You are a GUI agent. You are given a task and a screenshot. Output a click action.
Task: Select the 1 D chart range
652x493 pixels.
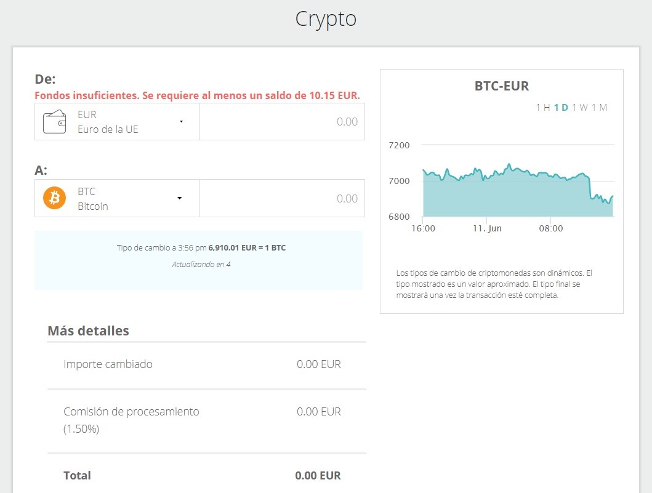pos(561,108)
